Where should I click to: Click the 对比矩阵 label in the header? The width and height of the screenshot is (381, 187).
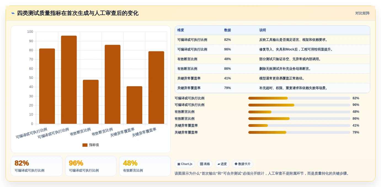click(x=362, y=13)
